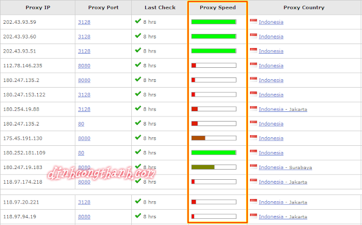Click the flag icon in the 180.247.153.122 row
Viewport: 362px width, 225px height.
point(253,94)
